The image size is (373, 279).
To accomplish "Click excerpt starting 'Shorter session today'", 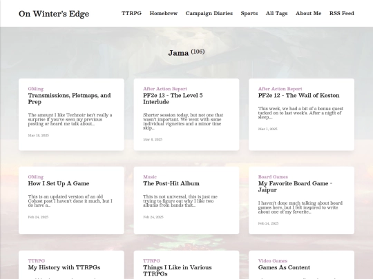I will (x=183, y=121).
